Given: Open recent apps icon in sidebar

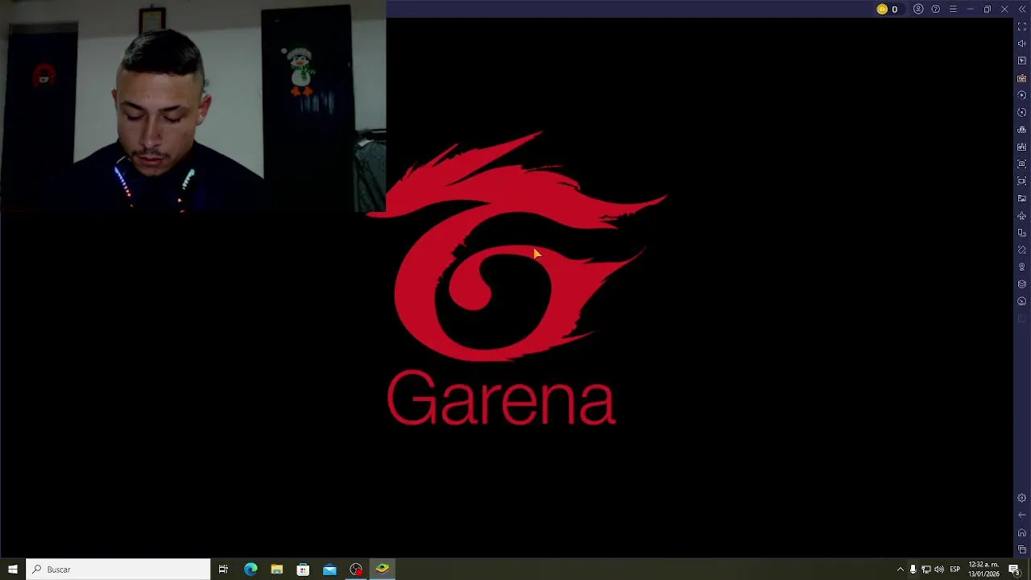Looking at the screenshot, I should 1022,549.
